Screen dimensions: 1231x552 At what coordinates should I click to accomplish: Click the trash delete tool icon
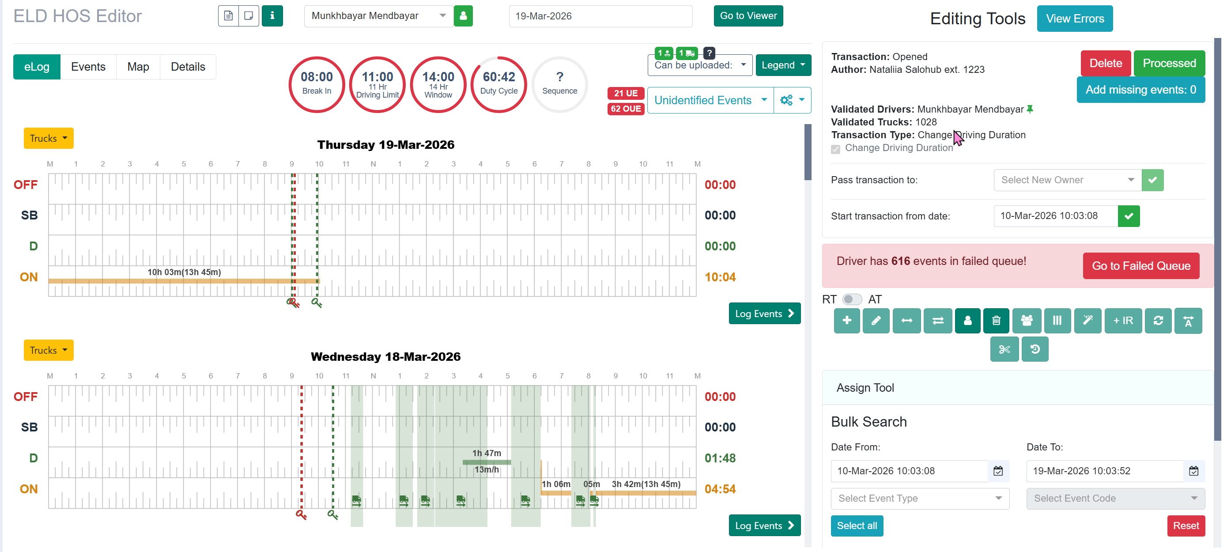pyautogui.click(x=996, y=321)
